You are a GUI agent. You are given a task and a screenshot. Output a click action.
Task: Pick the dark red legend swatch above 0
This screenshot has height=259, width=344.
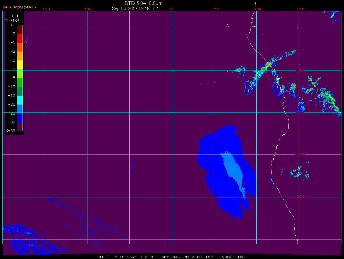[20, 30]
